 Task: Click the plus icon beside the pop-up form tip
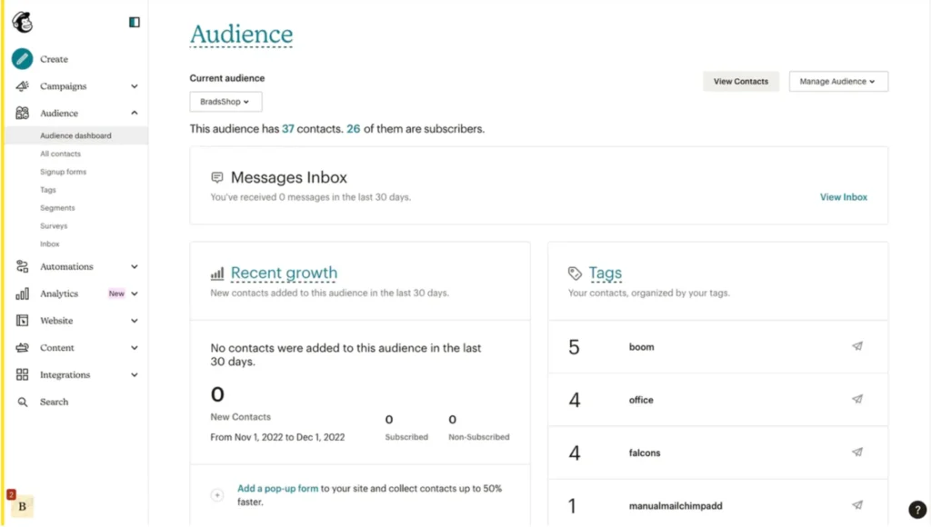pyautogui.click(x=217, y=494)
